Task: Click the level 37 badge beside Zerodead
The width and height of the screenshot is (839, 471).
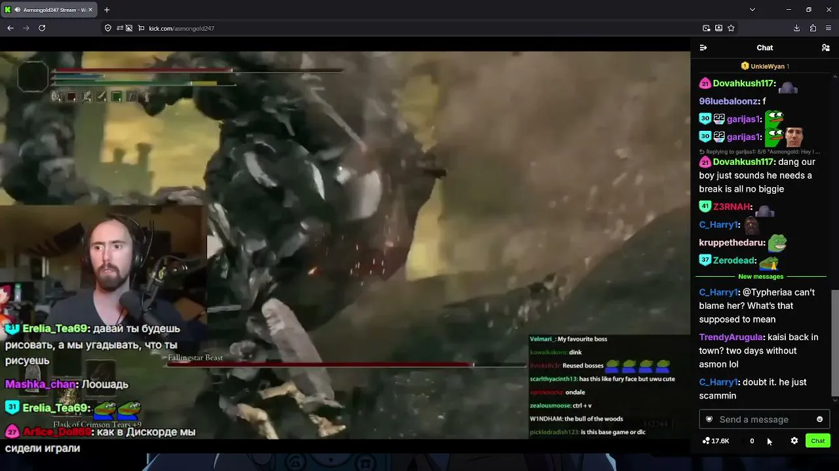Action: click(x=705, y=260)
